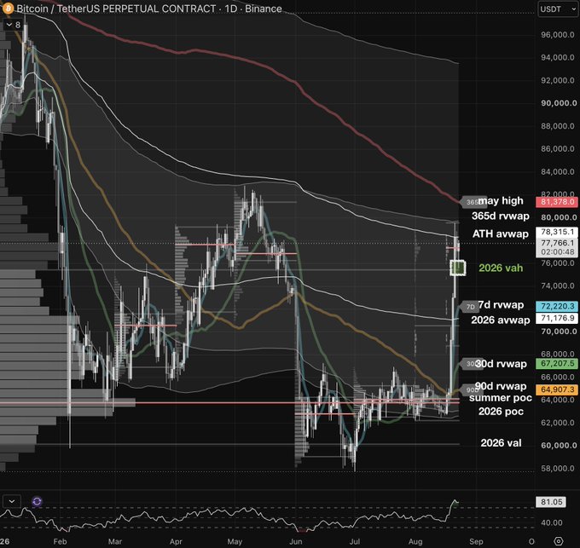The image size is (580, 548).
Task: Click the 90,000.0 price axis label
Action: tap(558, 103)
